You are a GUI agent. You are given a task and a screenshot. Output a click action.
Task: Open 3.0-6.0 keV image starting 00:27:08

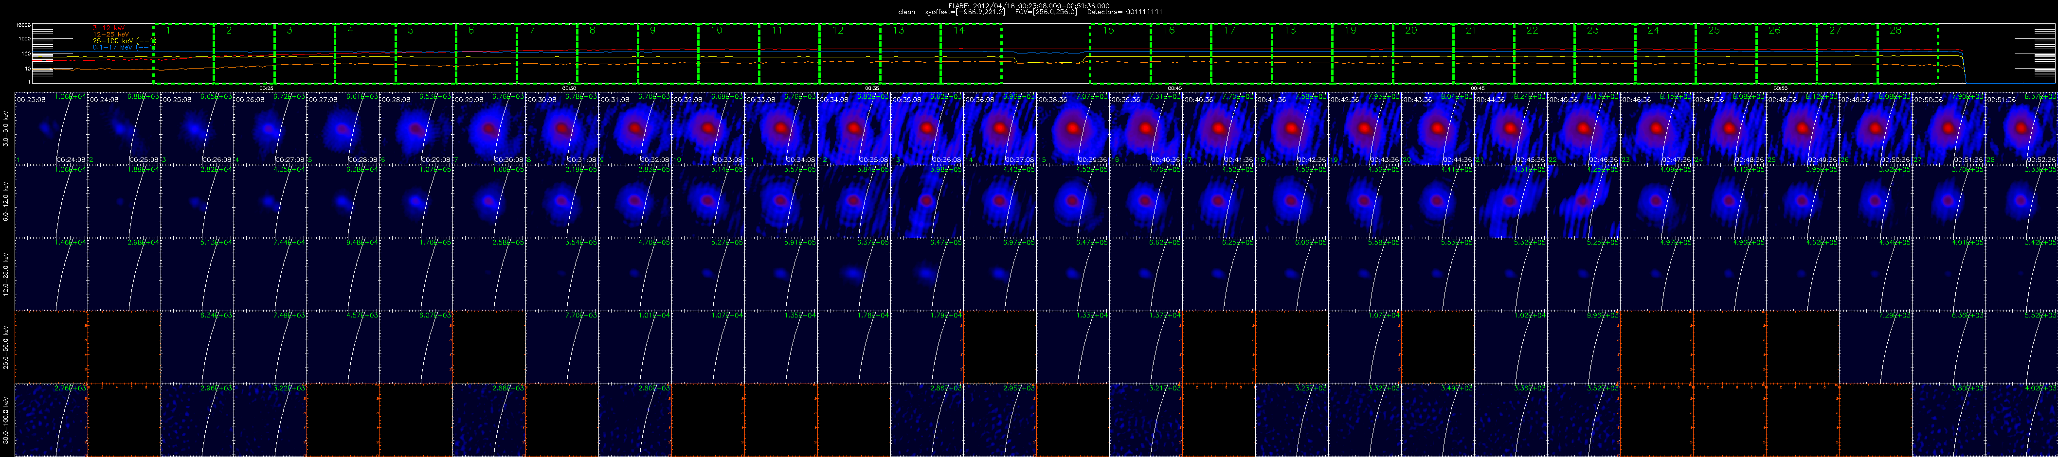[x=343, y=128]
